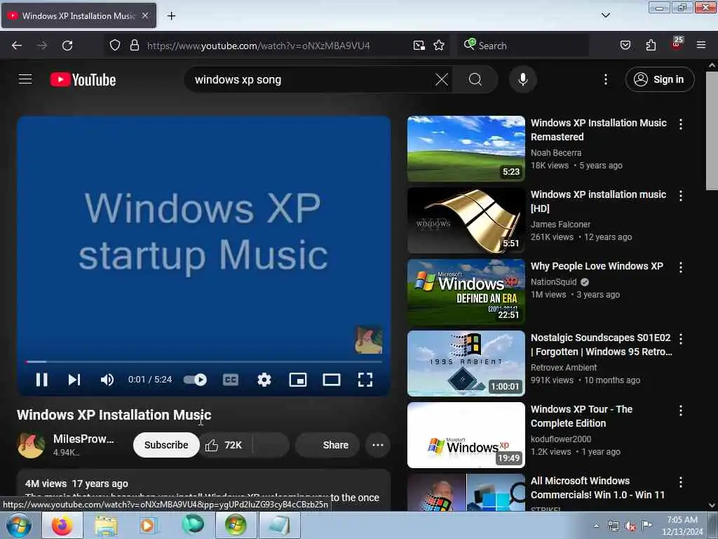Go to YouTube home logo

[x=83, y=80]
